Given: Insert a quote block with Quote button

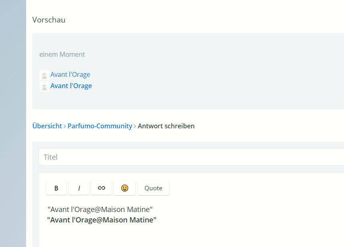Looking at the screenshot, I should point(154,188).
